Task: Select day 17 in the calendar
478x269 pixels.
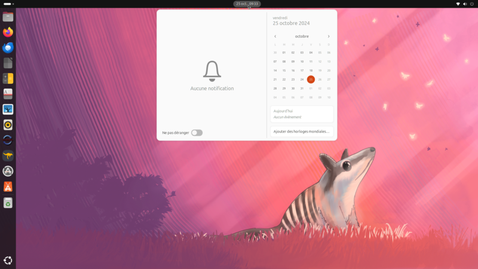Action: point(302,71)
